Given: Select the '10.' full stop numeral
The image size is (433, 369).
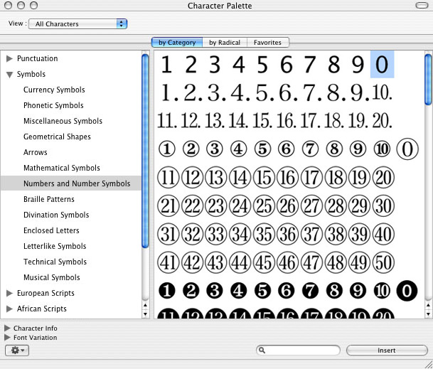Looking at the screenshot, I should pyautogui.click(x=383, y=92).
